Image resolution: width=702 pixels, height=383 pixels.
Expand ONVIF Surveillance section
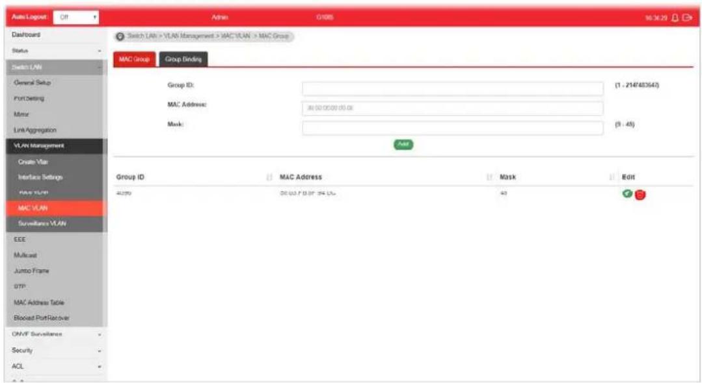pos(56,334)
